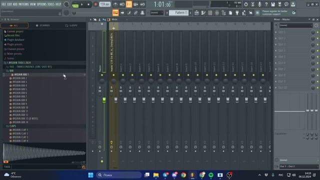
Task: Open Windows Start menu
Action: (91, 175)
